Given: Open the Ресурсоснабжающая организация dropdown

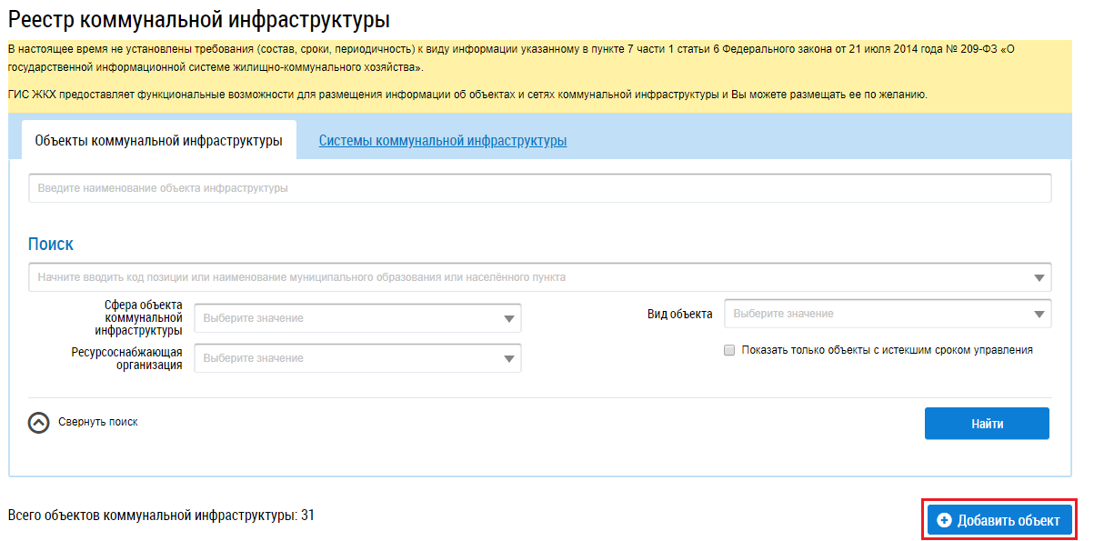Looking at the screenshot, I should 357,358.
